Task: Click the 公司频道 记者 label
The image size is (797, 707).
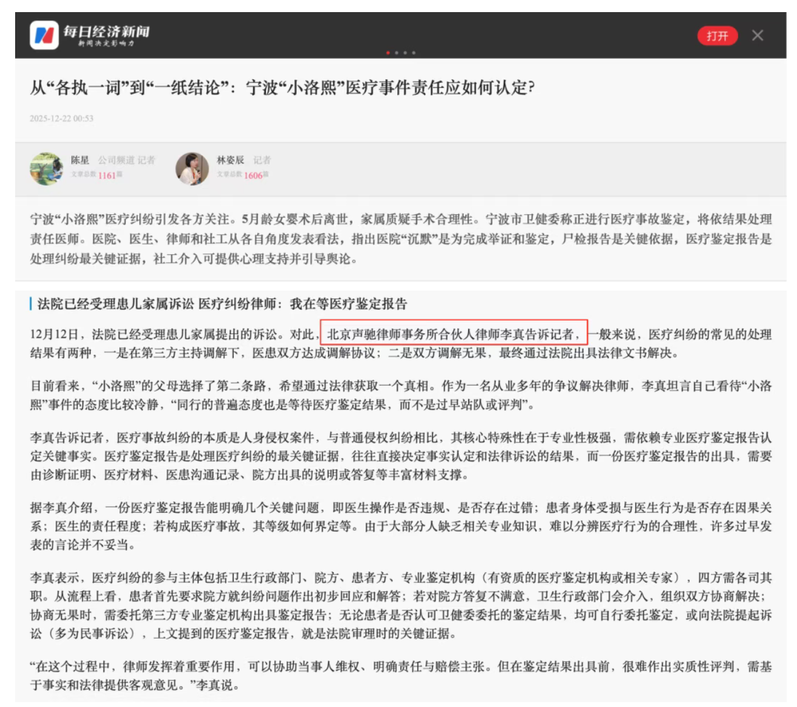Action: [x=127, y=160]
